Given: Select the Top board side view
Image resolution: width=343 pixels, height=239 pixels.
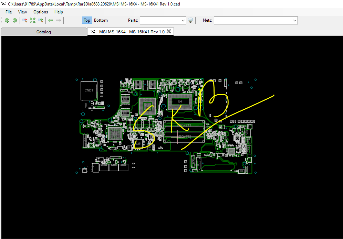Looking at the screenshot, I should [87, 20].
